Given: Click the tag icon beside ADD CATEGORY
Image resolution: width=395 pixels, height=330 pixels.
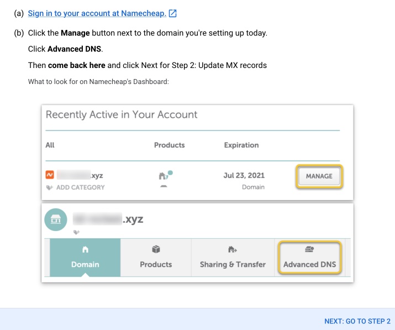Looking at the screenshot, I should pos(49,187).
